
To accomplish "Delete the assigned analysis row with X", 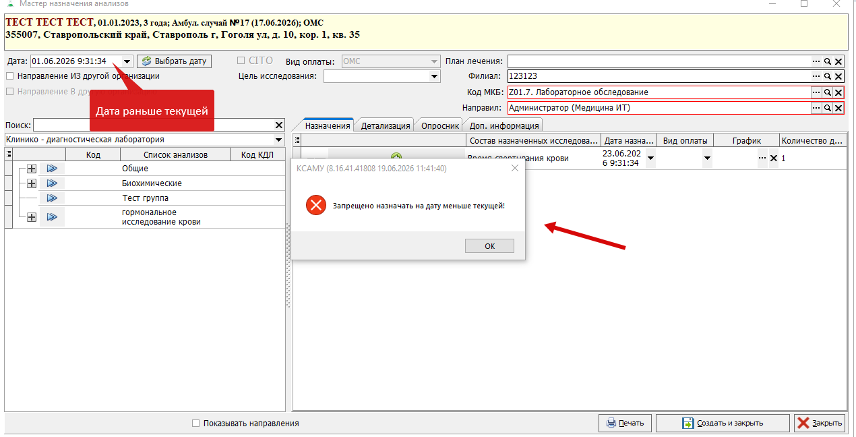I will (x=774, y=158).
